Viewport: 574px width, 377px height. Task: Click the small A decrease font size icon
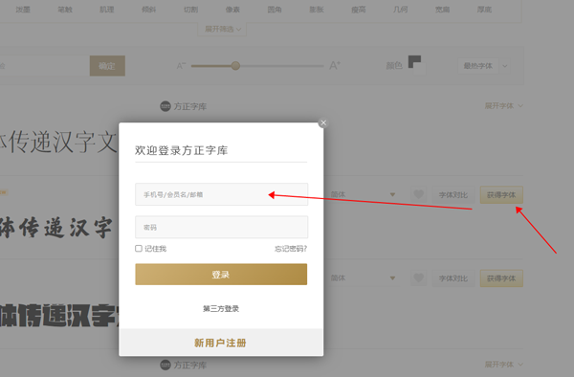(x=181, y=66)
